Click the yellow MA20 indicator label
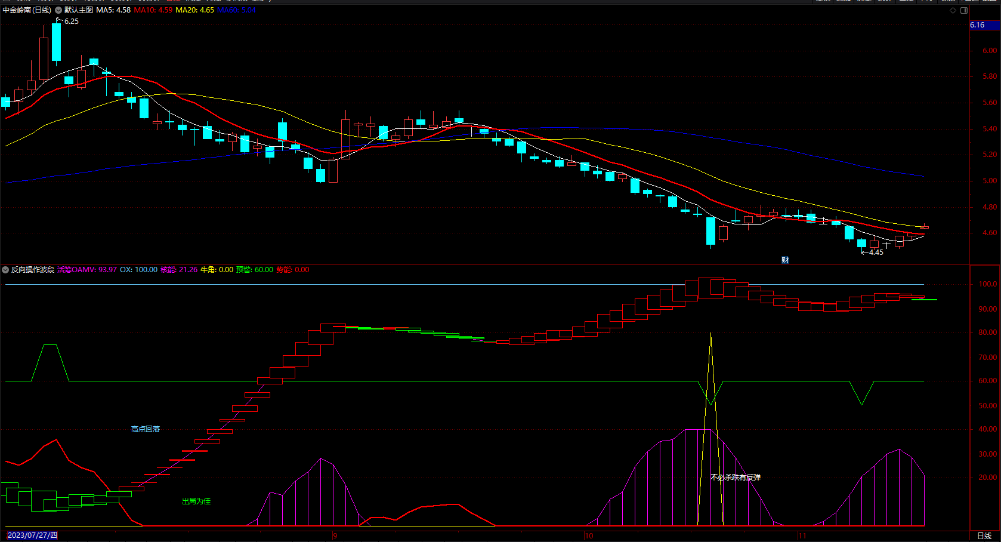This screenshot has width=1001, height=542. 194,10
